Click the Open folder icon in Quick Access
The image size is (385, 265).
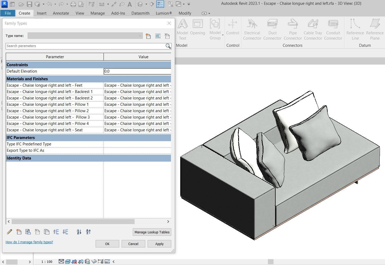tap(22, 4)
